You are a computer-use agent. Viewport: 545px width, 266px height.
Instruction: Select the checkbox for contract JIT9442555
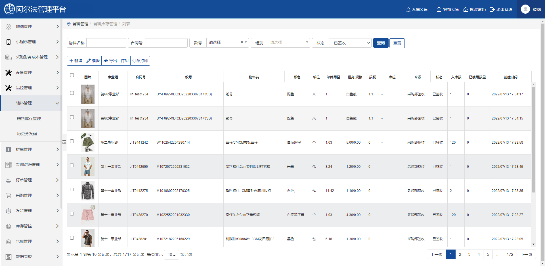[72, 166]
